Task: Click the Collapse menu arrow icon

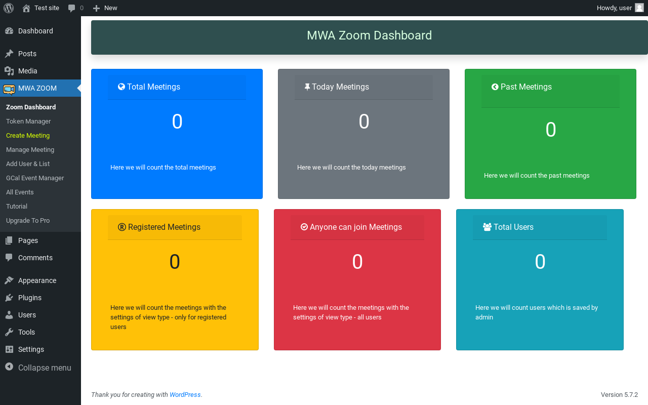Action: point(9,367)
